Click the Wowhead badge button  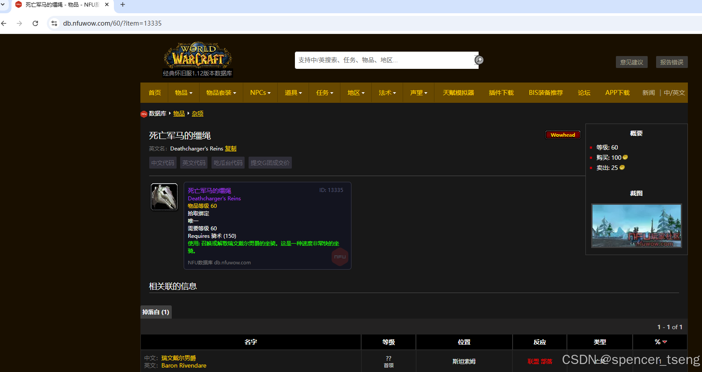563,135
